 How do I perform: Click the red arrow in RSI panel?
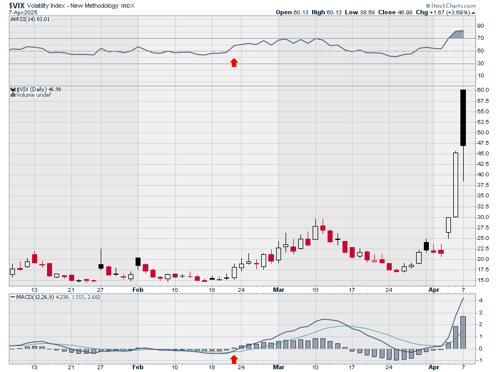pos(234,62)
